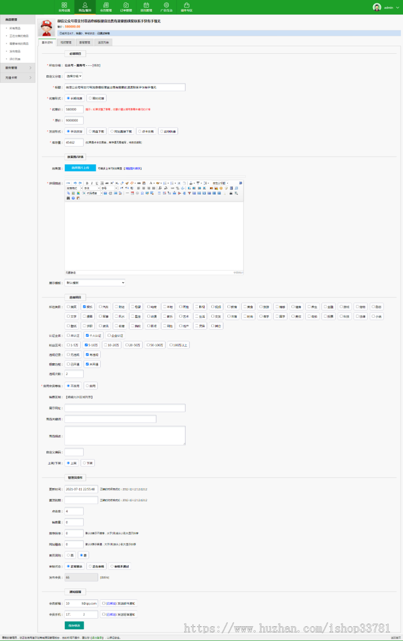Check the 1-5万 fans range checkbox
403x641 pixels.
pyautogui.click(x=69, y=345)
